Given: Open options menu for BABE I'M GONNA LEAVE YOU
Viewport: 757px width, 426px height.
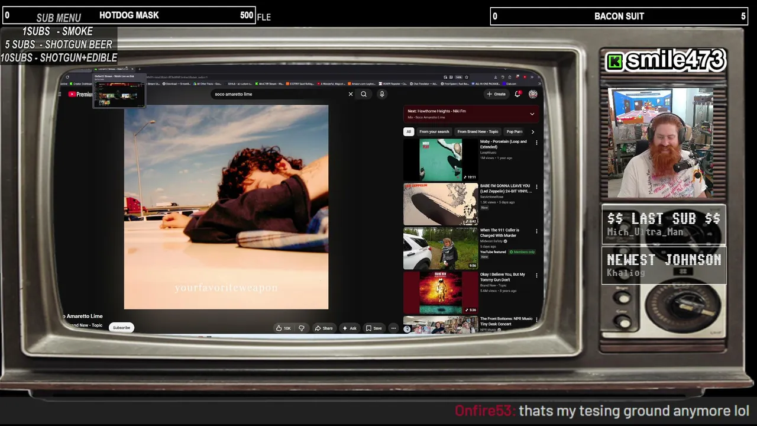Looking at the screenshot, I should coord(536,187).
